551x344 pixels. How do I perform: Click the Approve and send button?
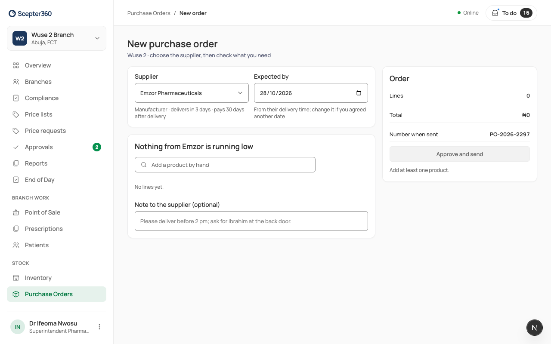coord(460,154)
